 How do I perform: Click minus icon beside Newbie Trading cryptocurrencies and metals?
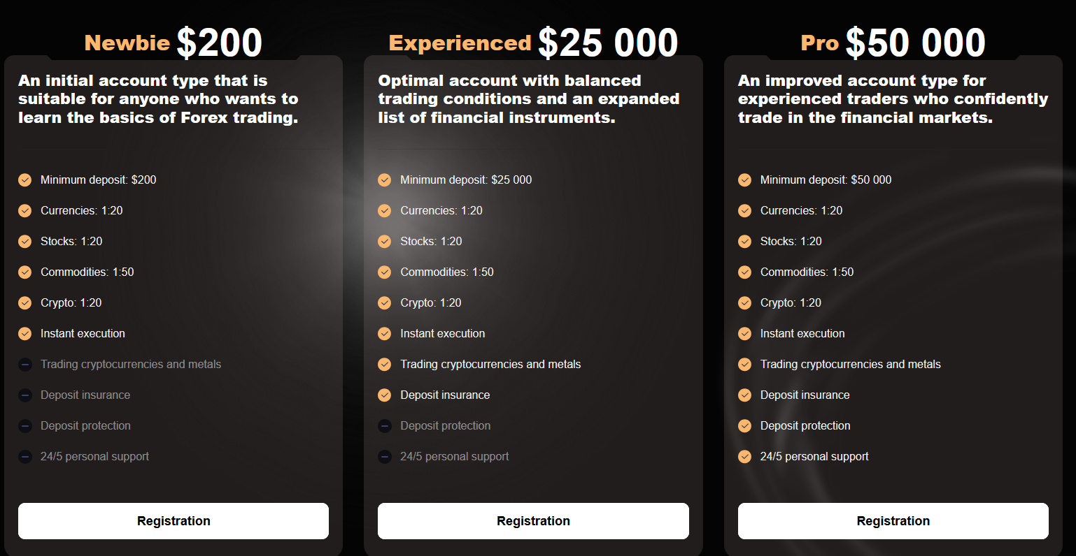25,365
